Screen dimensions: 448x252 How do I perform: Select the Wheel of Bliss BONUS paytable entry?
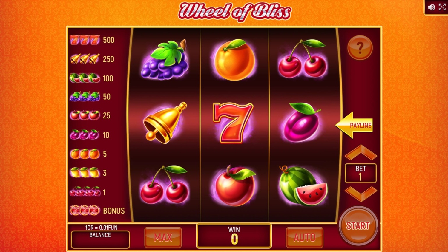click(x=97, y=211)
